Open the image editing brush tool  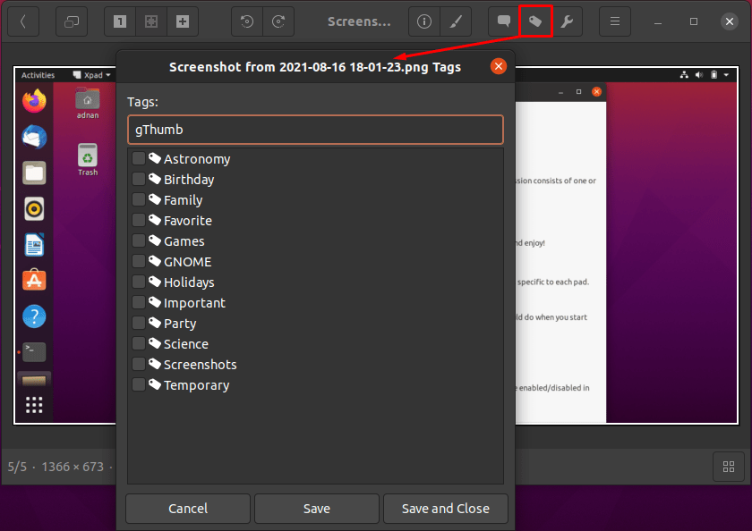point(456,21)
